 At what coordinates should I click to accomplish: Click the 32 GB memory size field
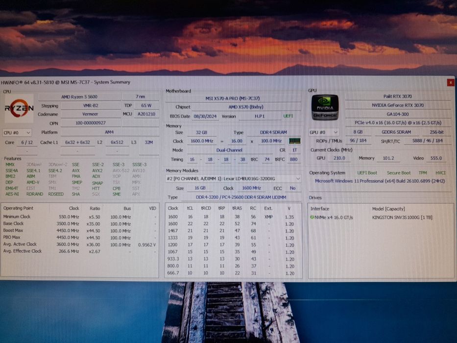pyautogui.click(x=201, y=132)
